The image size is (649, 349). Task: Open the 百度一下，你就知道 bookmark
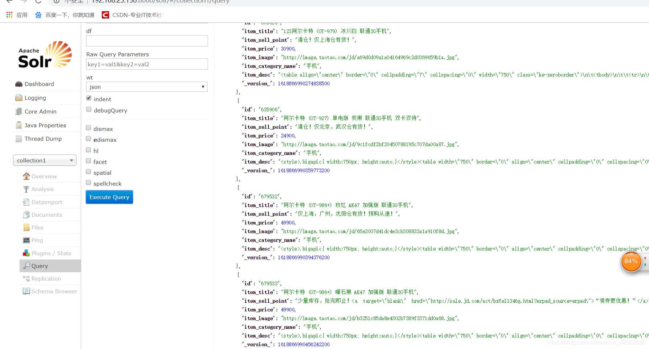point(70,15)
